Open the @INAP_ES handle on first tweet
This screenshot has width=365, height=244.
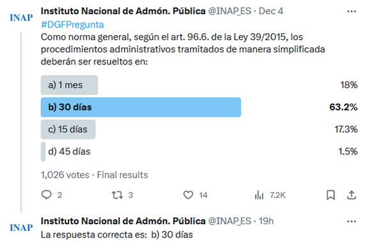coord(229,11)
